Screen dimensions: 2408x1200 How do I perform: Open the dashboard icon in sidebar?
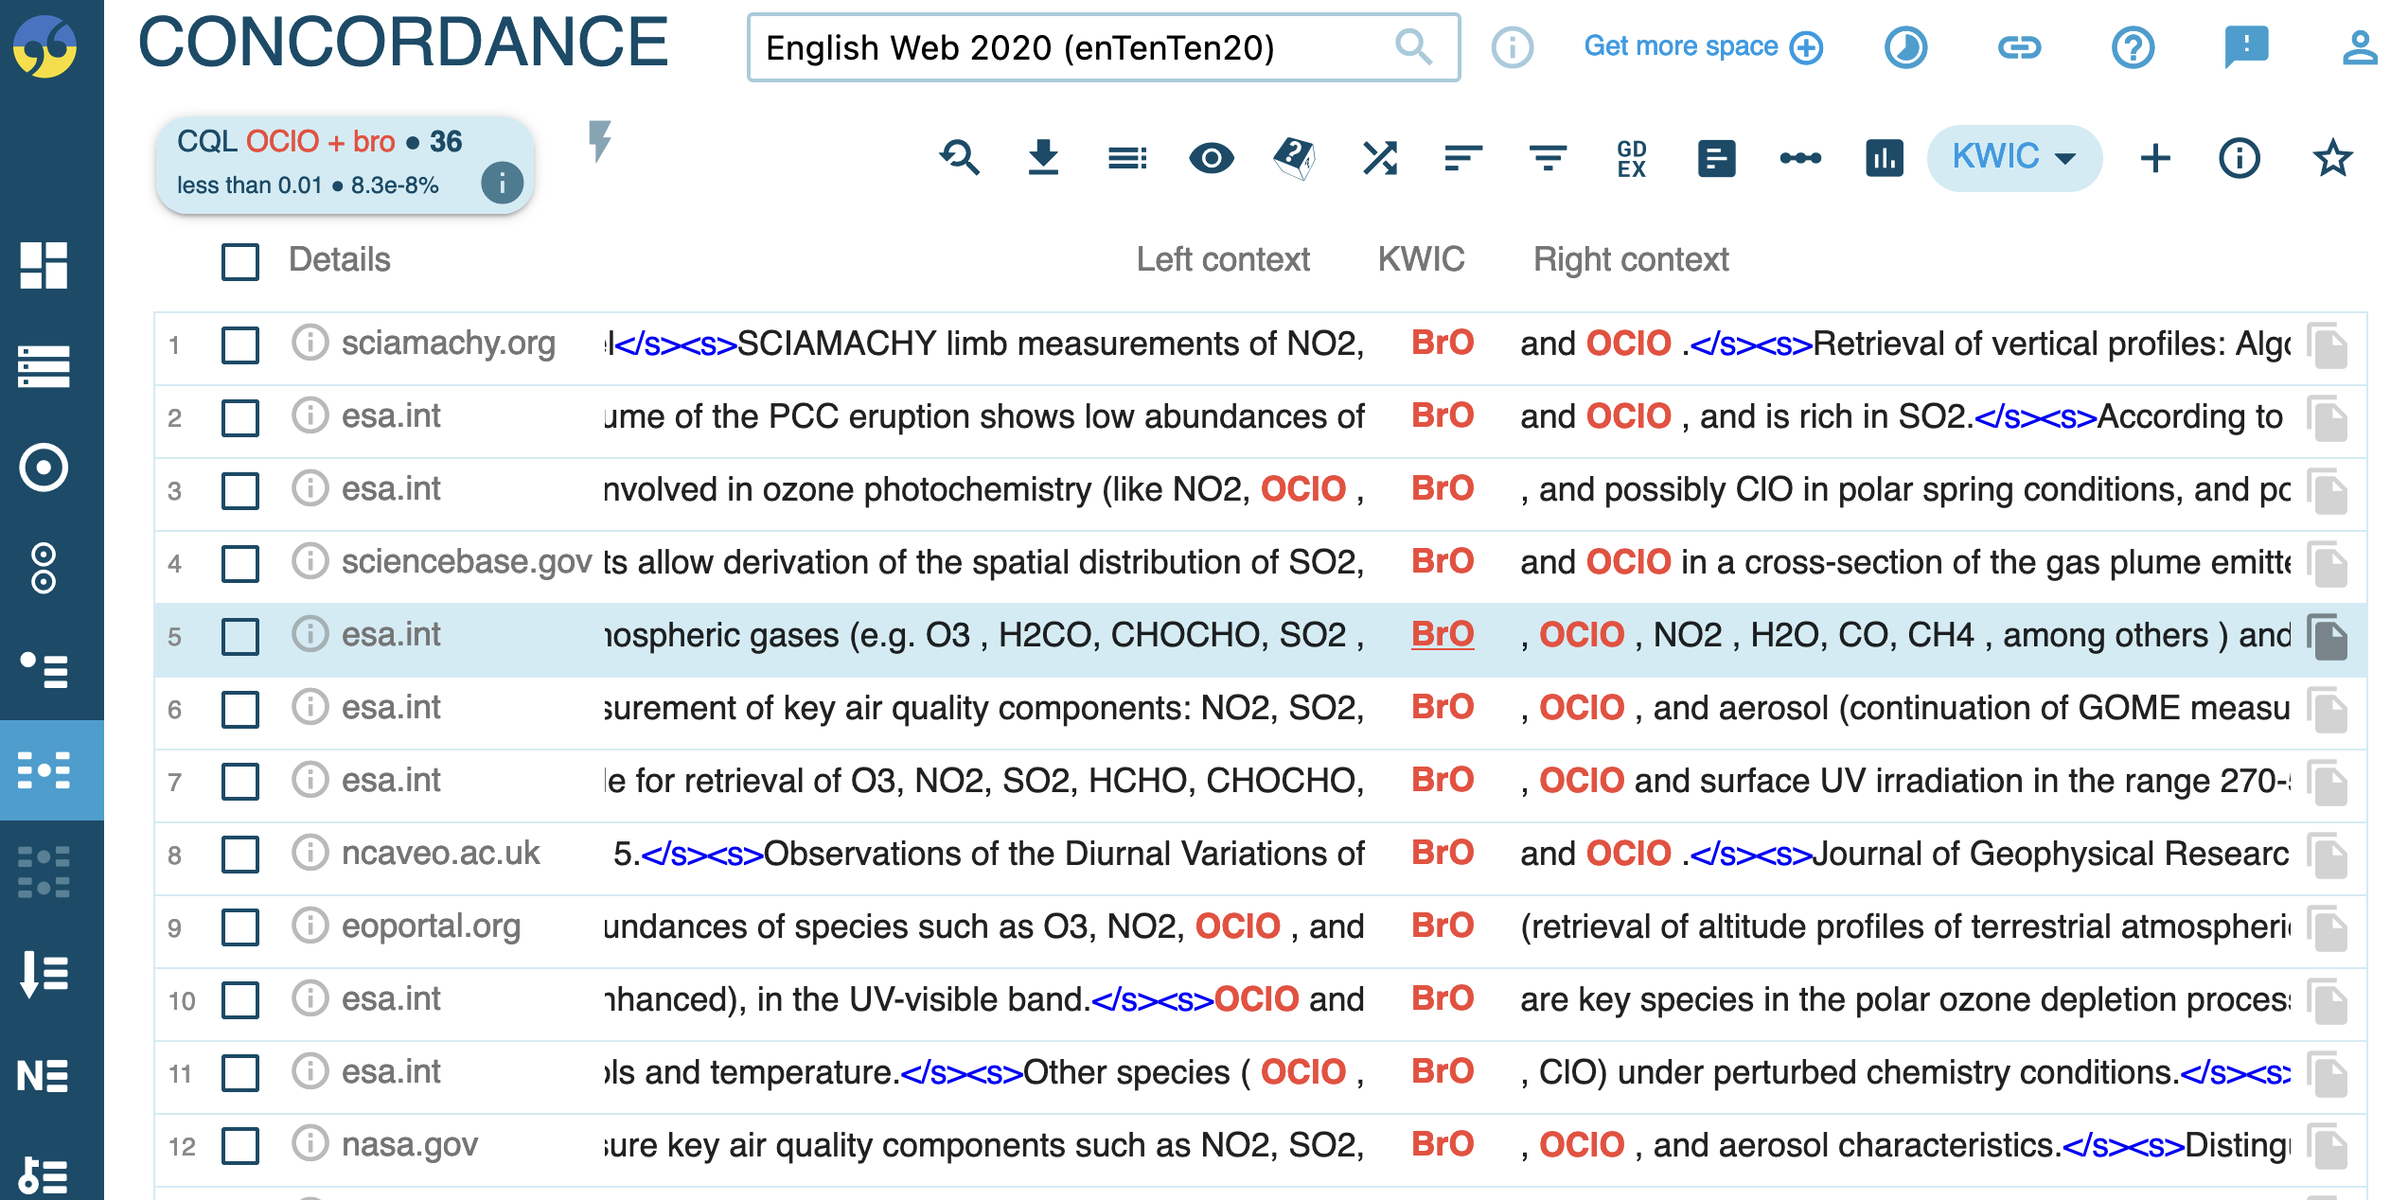click(x=44, y=265)
